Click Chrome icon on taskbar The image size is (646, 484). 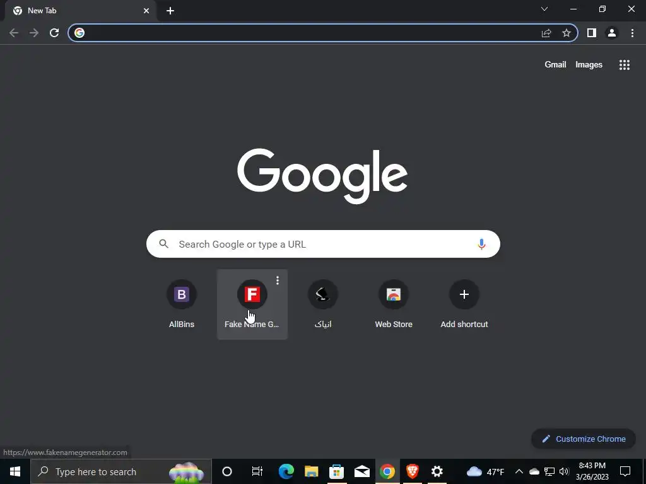coord(387,471)
